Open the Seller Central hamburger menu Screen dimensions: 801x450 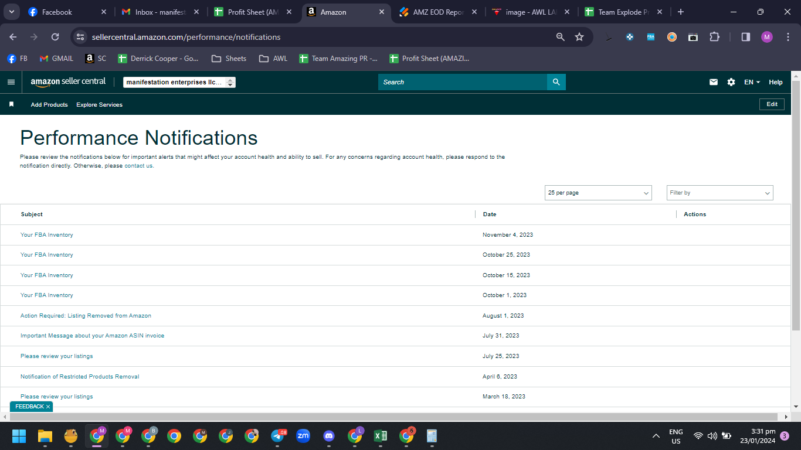(11, 82)
